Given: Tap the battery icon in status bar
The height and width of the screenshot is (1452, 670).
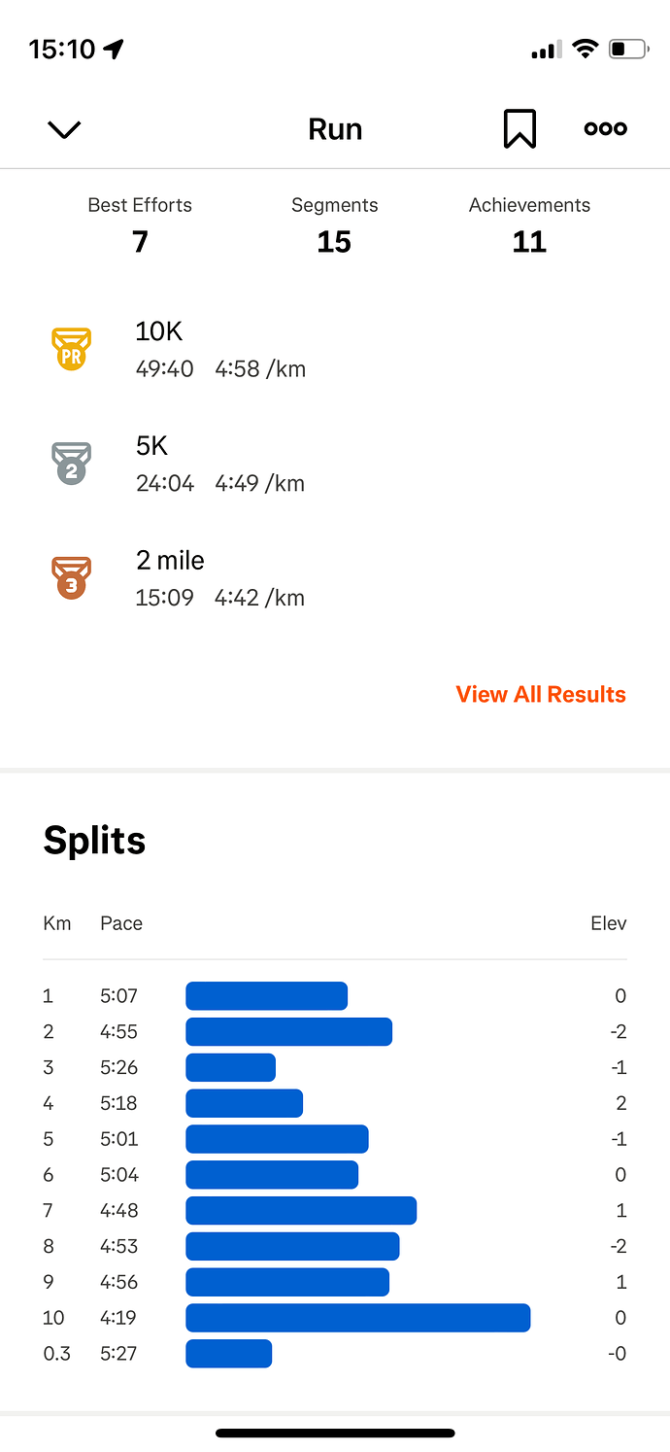Looking at the screenshot, I should 627,49.
